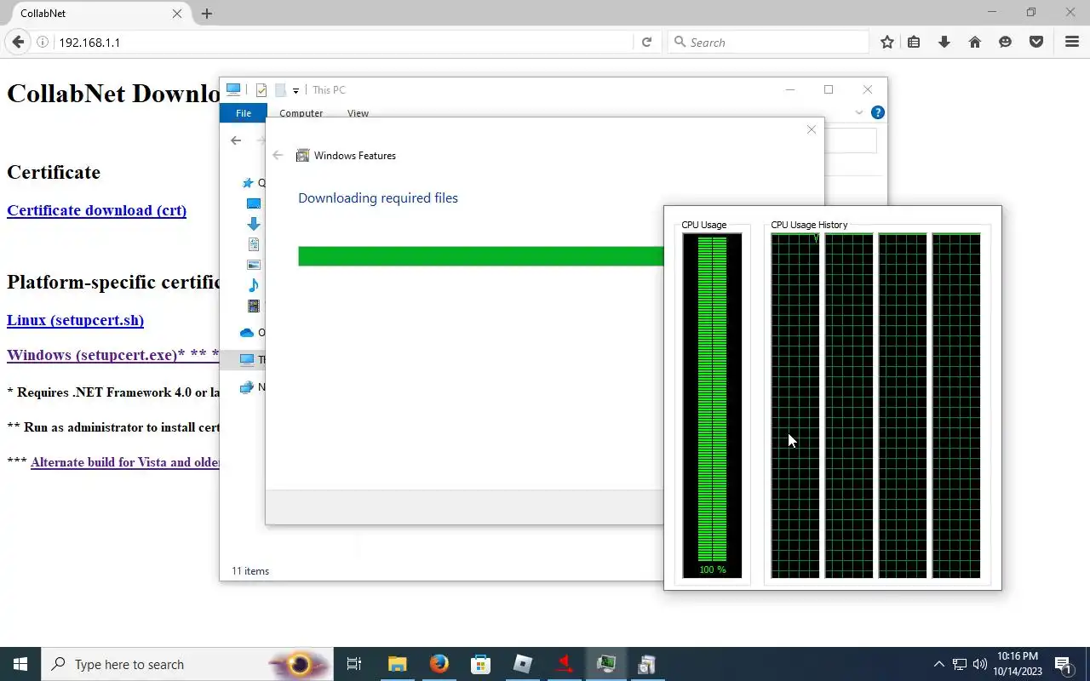1090x681 pixels.
Task: Show hidden system tray icons chevron
Action: (x=938, y=664)
